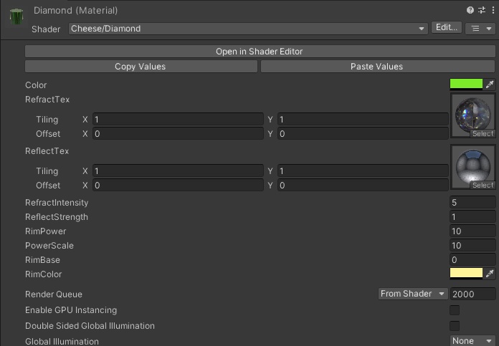This screenshot has width=499, height=346.
Task: Expand the Render Queue From Shader dropdown
Action: point(413,294)
